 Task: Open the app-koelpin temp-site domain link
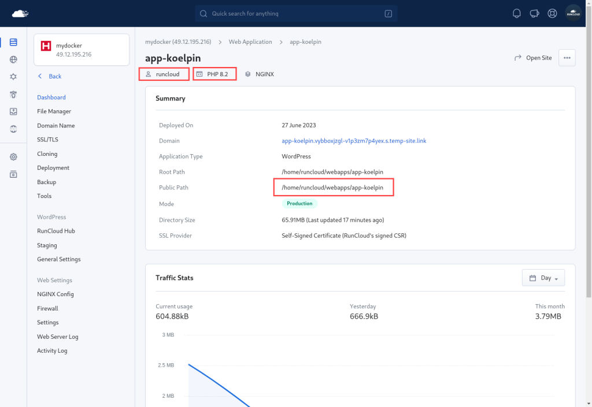coord(354,140)
